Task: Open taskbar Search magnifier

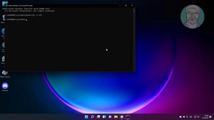Action: [92, 117]
